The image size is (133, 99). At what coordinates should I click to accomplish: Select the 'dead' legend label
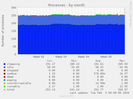coord(10,77)
